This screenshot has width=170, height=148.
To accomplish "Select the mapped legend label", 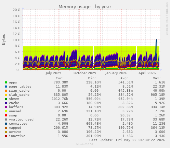I will coord(15,128).
